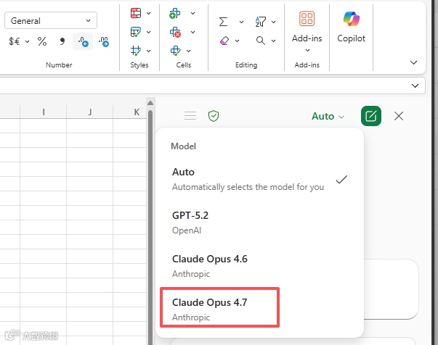438x345 pixels.
Task: Click the vertical scrollbar up arrow
Action: 150,103
